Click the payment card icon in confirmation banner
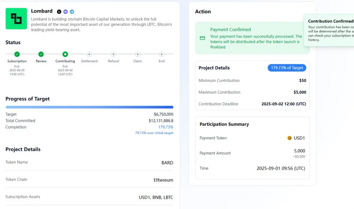The height and width of the screenshot is (209, 354). pos(202,38)
